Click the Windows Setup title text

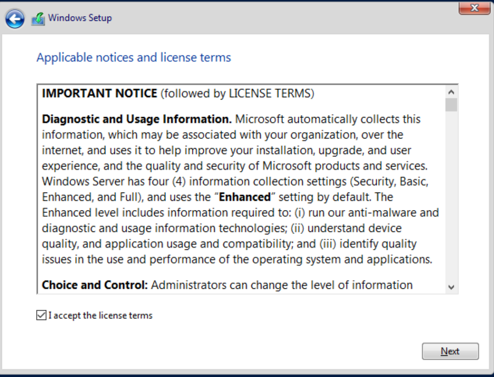tap(80, 18)
